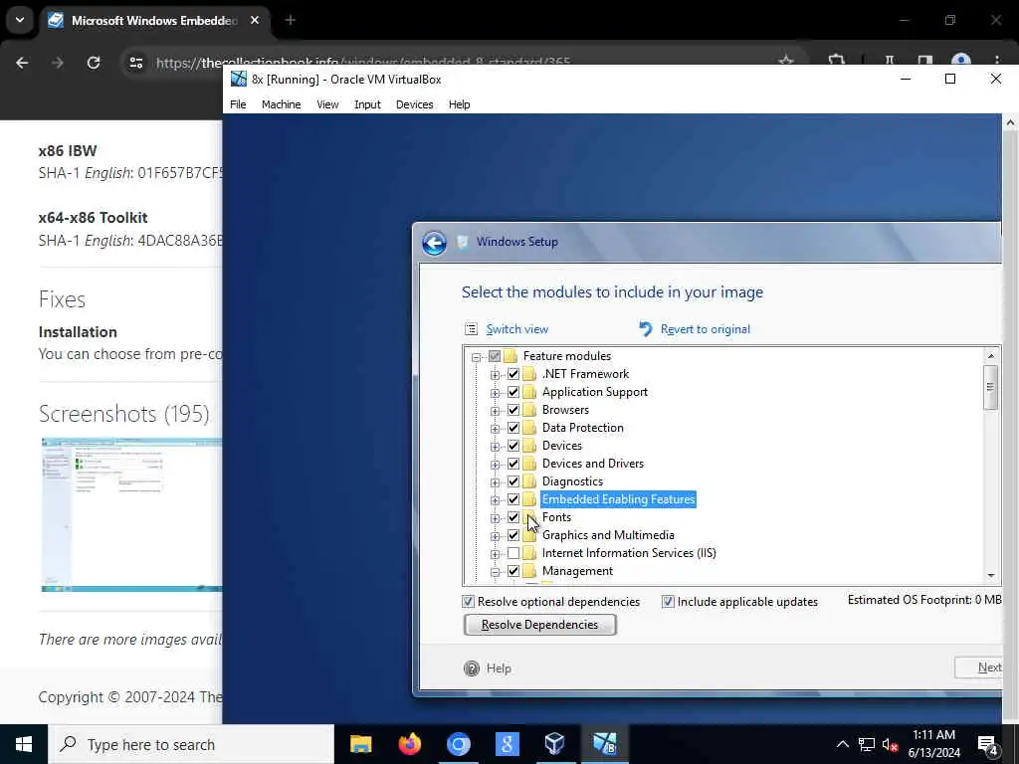Screen dimensions: 1019x764
Task: Click the Resolve Dependencies button
Action: (x=539, y=625)
